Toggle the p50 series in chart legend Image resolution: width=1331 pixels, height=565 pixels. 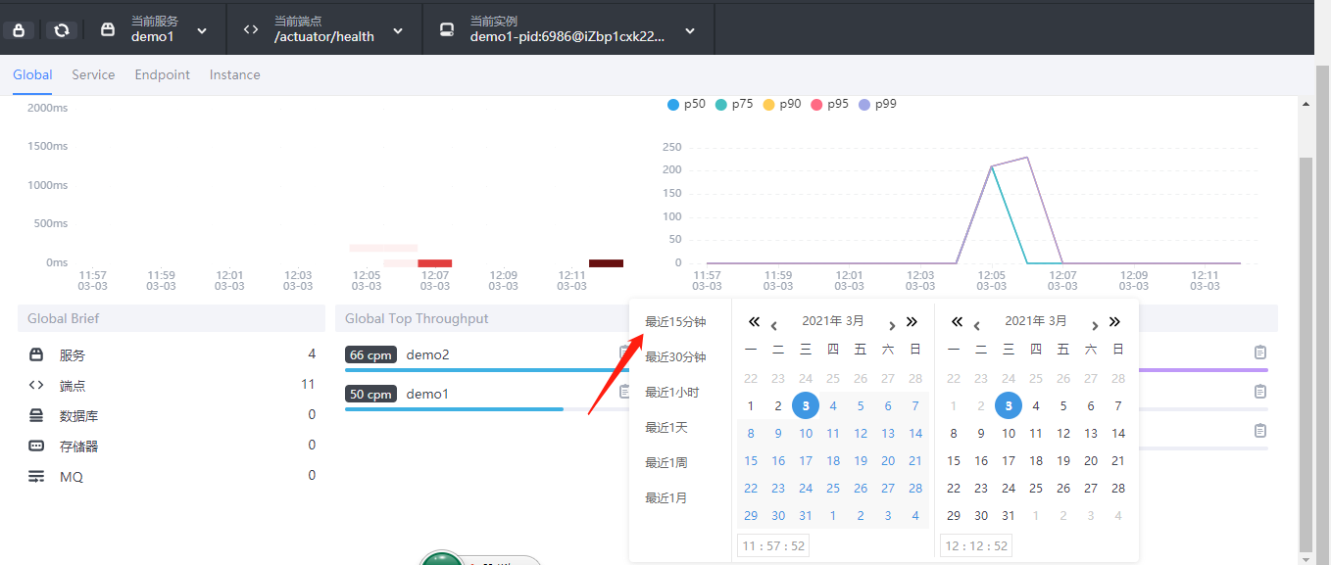(686, 104)
